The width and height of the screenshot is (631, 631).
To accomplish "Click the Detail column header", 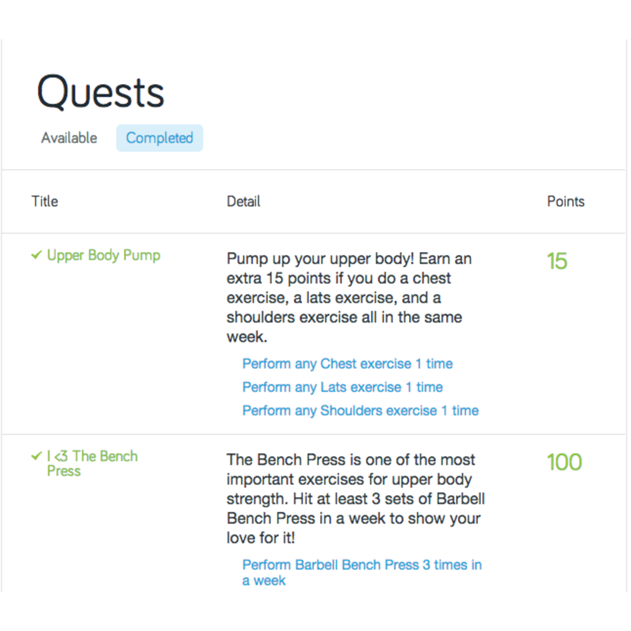I will click(x=243, y=201).
